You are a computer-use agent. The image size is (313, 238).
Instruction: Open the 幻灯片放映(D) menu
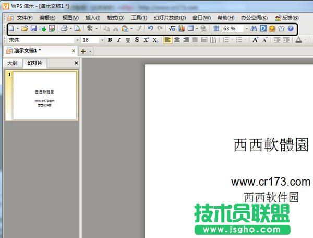170,18
